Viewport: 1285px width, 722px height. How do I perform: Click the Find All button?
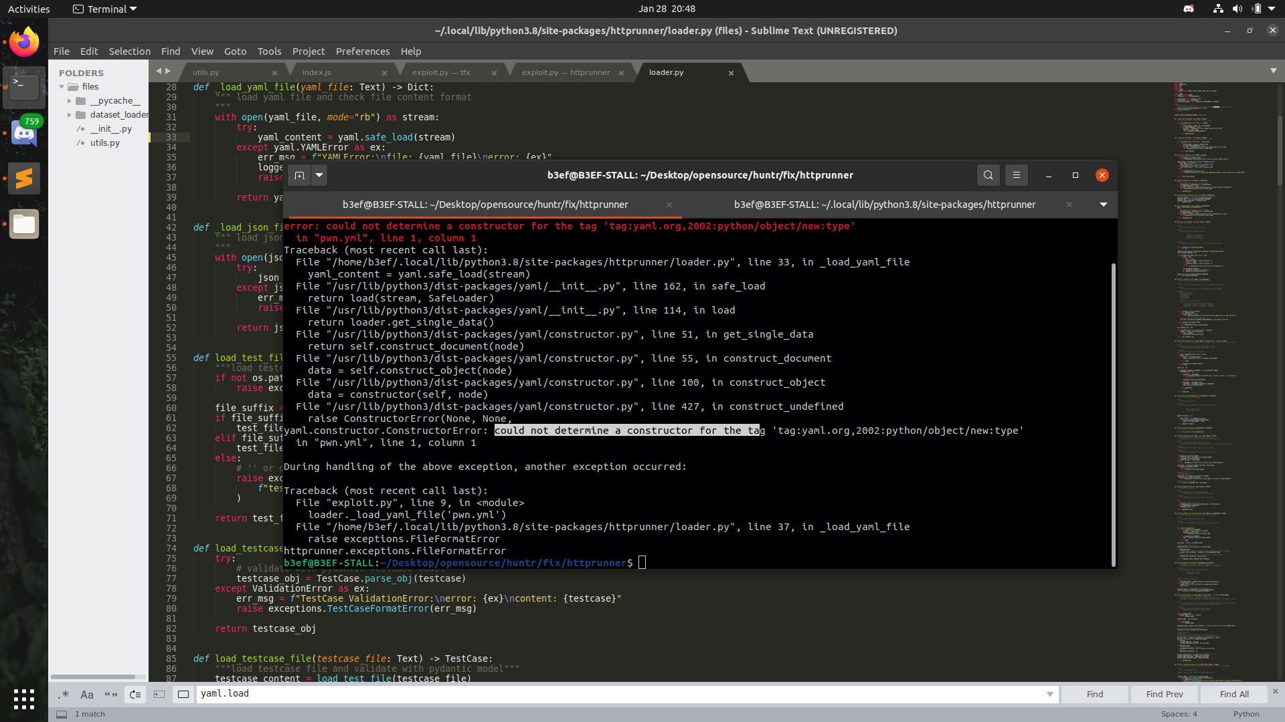click(1233, 695)
